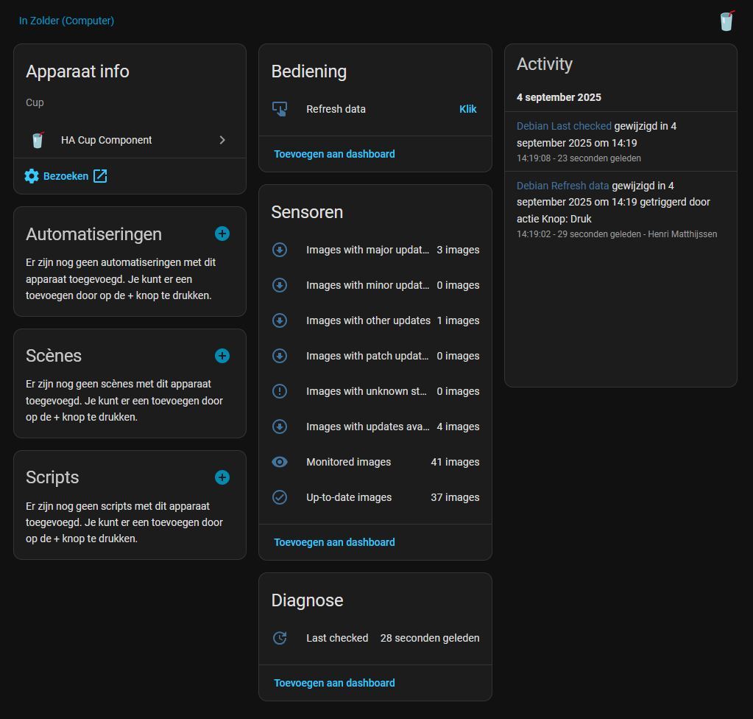The height and width of the screenshot is (719, 753).
Task: Open the Images with major updates sensor
Action: 367,250
